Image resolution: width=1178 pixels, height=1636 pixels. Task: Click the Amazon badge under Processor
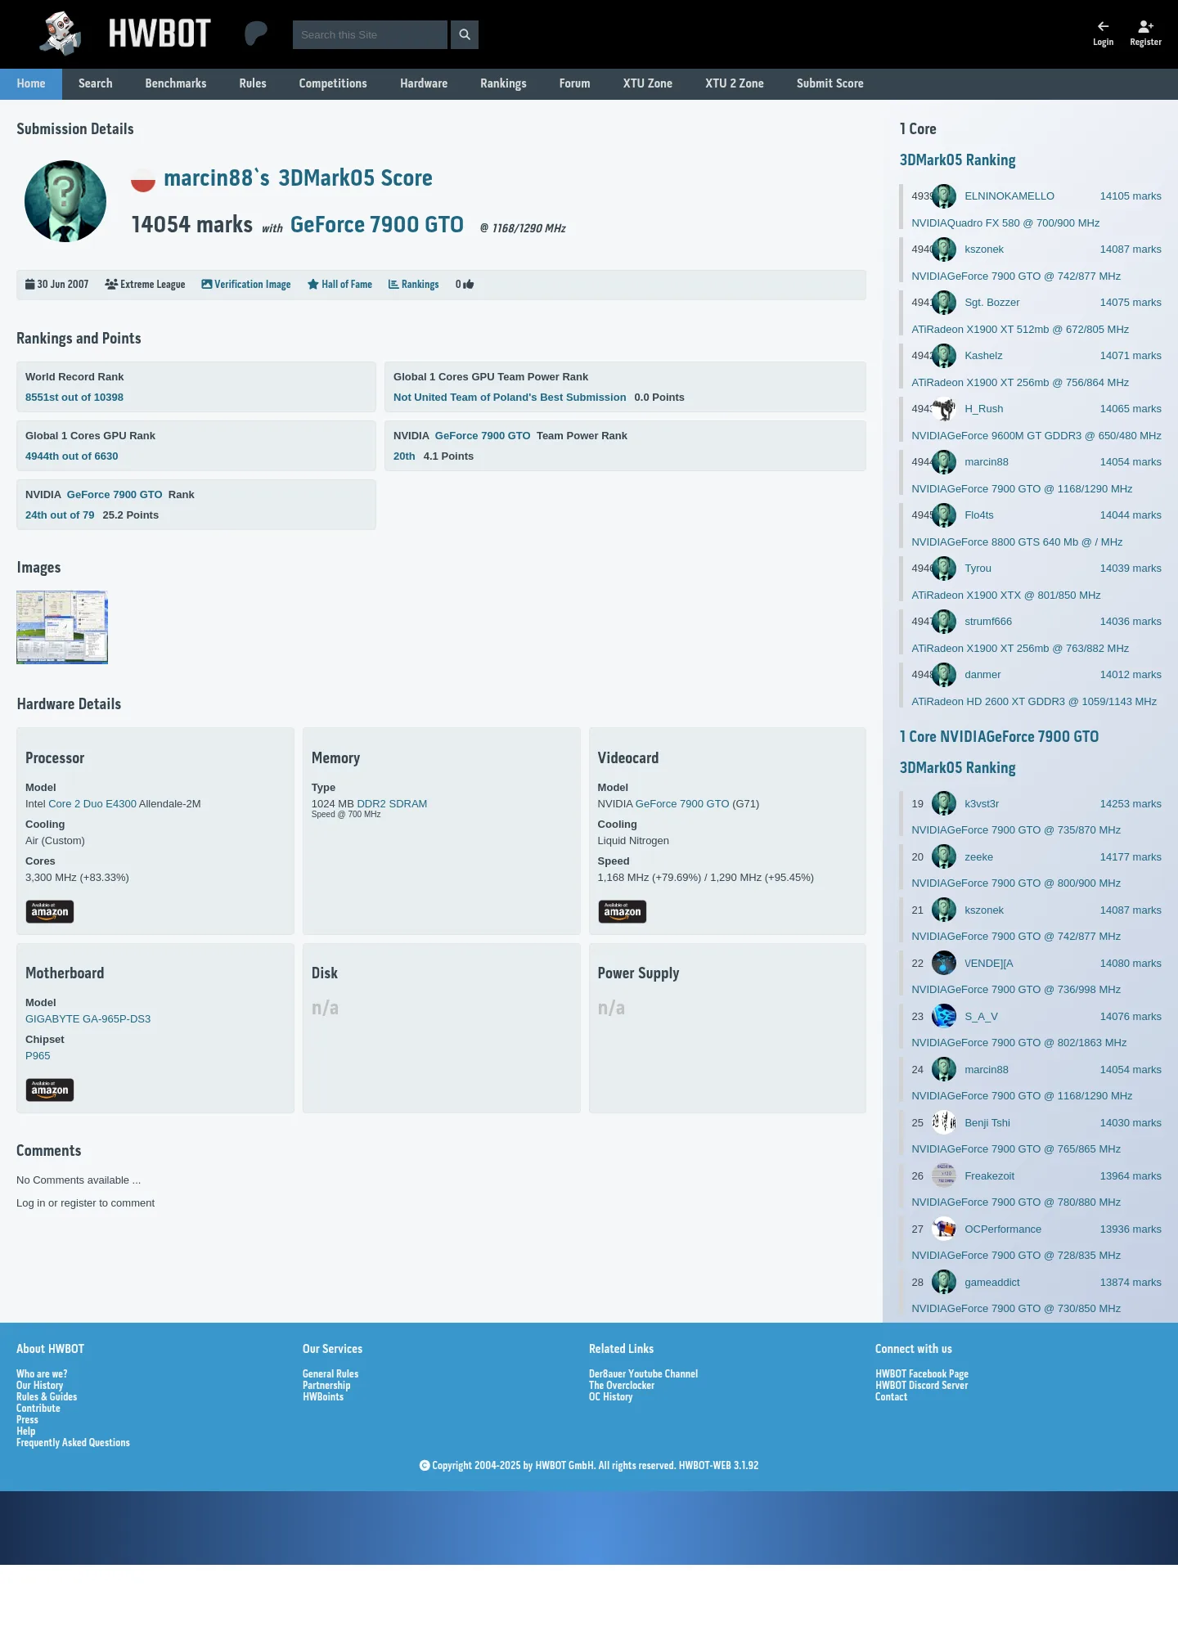pyautogui.click(x=50, y=911)
